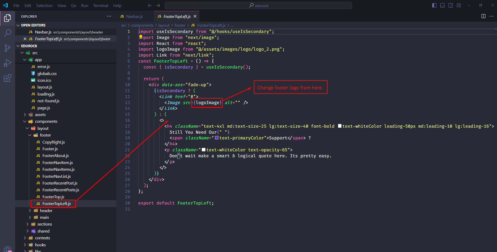Click the VS Code logo icon
This screenshot has width=497, height=252.
coord(5,5)
